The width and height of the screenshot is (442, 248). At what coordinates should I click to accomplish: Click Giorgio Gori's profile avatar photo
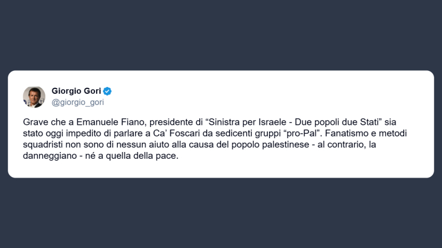(x=34, y=97)
